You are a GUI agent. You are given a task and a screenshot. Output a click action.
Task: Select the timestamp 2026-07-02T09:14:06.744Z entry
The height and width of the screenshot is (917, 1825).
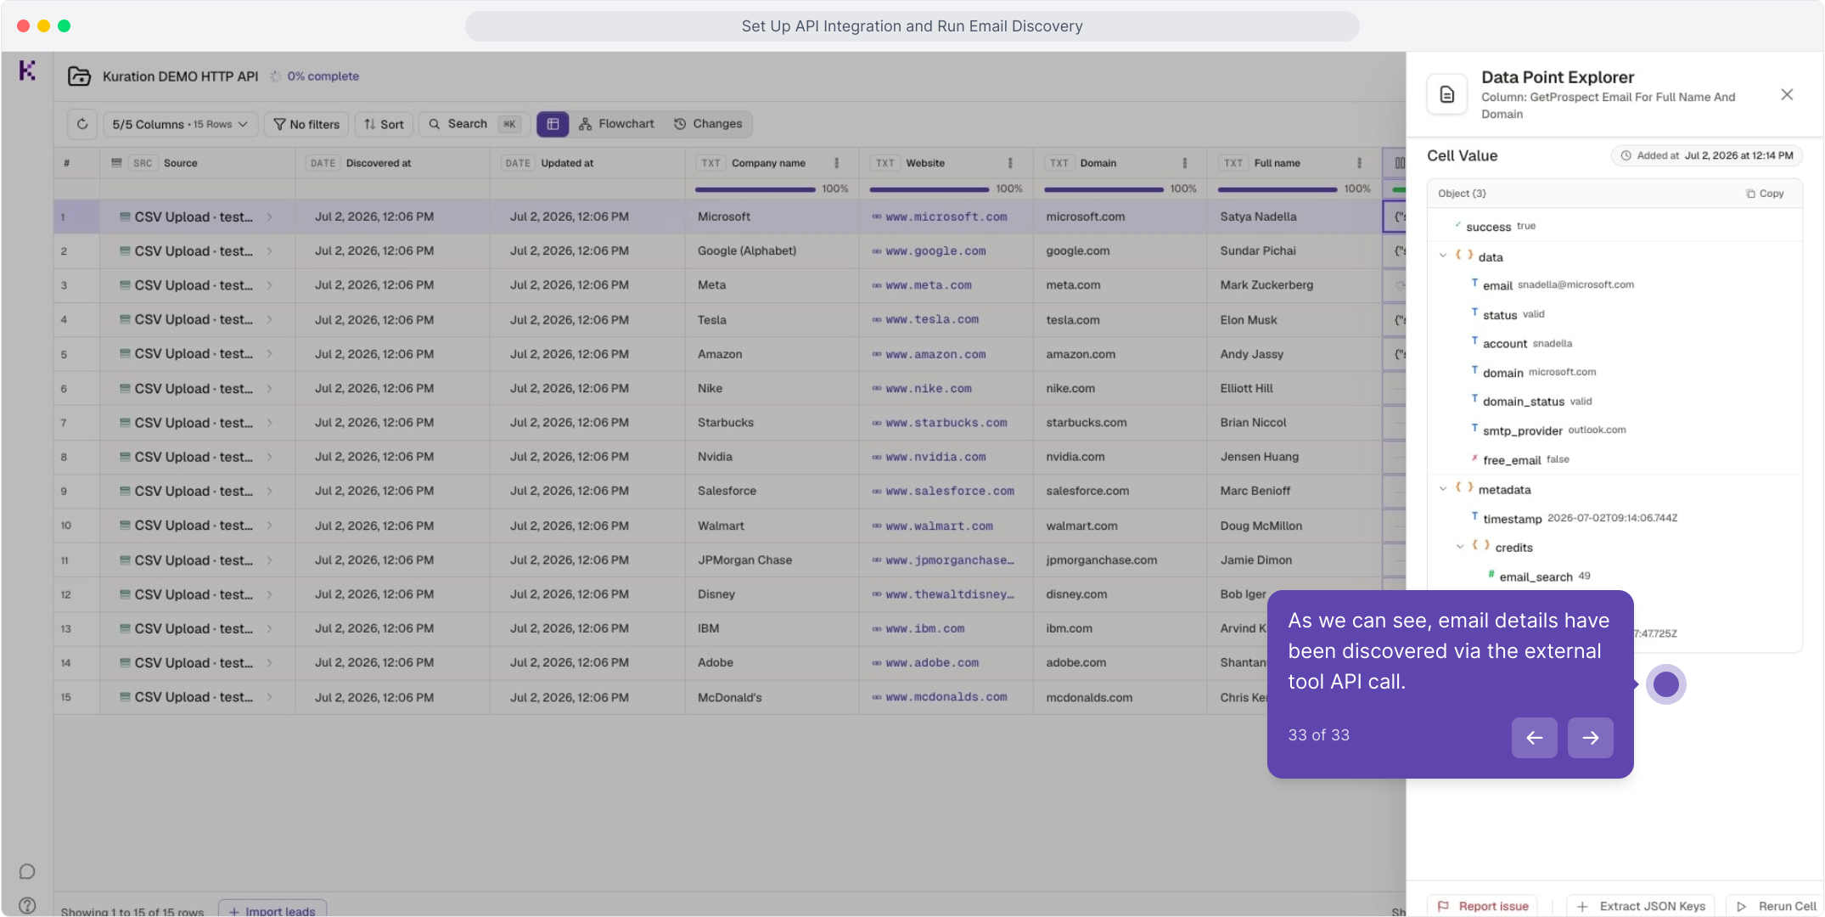(1575, 518)
